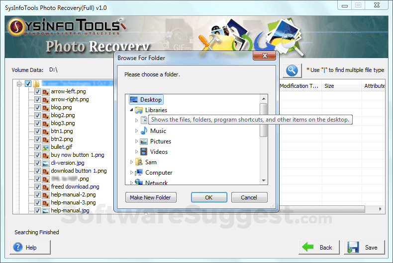Select the btn1.png file name

[x=62, y=131]
